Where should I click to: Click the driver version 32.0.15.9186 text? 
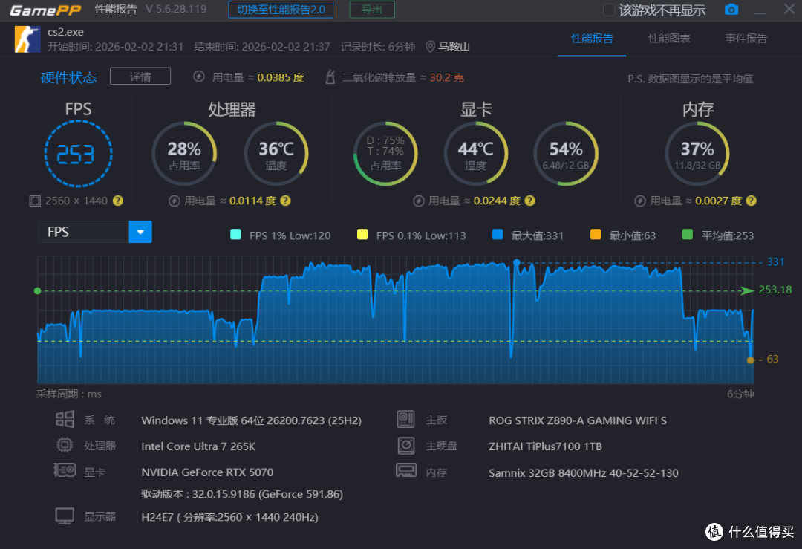pos(242,494)
